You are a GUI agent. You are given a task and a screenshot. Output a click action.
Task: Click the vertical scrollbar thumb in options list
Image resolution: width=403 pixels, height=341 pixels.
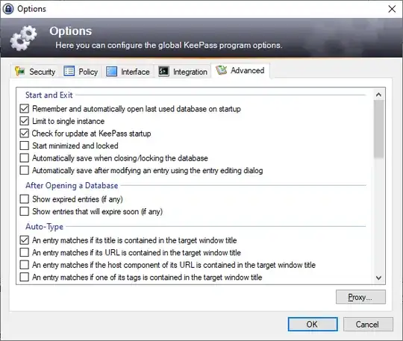pos(378,129)
